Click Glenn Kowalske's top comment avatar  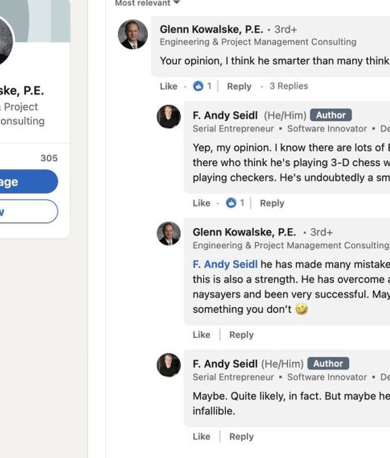pos(133,35)
